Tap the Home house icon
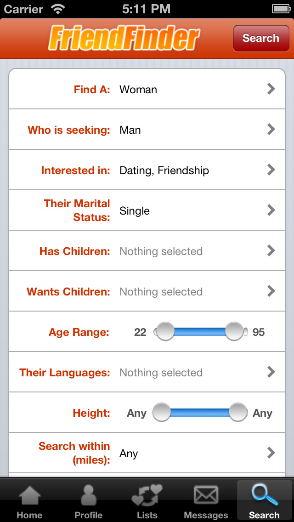The height and width of the screenshot is (522, 294). [29, 496]
